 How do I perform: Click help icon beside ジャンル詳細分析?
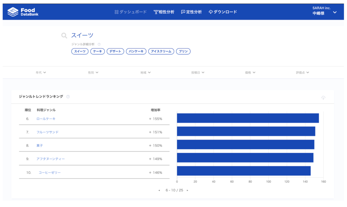click(99, 44)
